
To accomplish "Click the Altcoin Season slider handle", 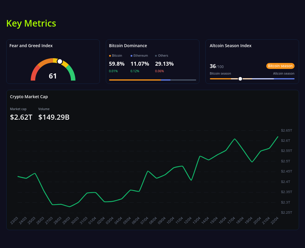I will [x=240, y=79].
